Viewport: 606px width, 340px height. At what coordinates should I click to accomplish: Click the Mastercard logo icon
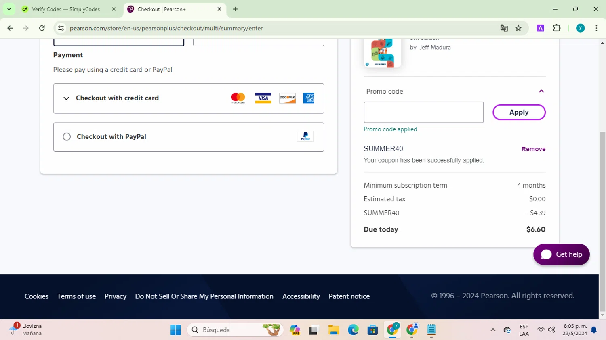238,98
